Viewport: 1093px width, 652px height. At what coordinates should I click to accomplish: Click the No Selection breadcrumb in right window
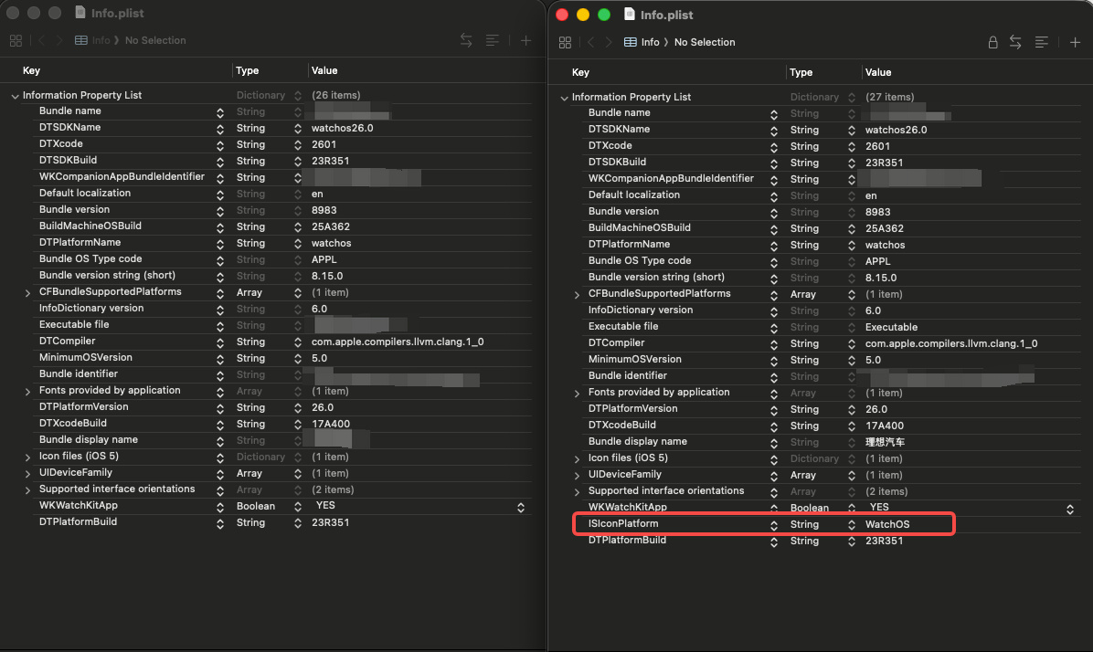(704, 42)
